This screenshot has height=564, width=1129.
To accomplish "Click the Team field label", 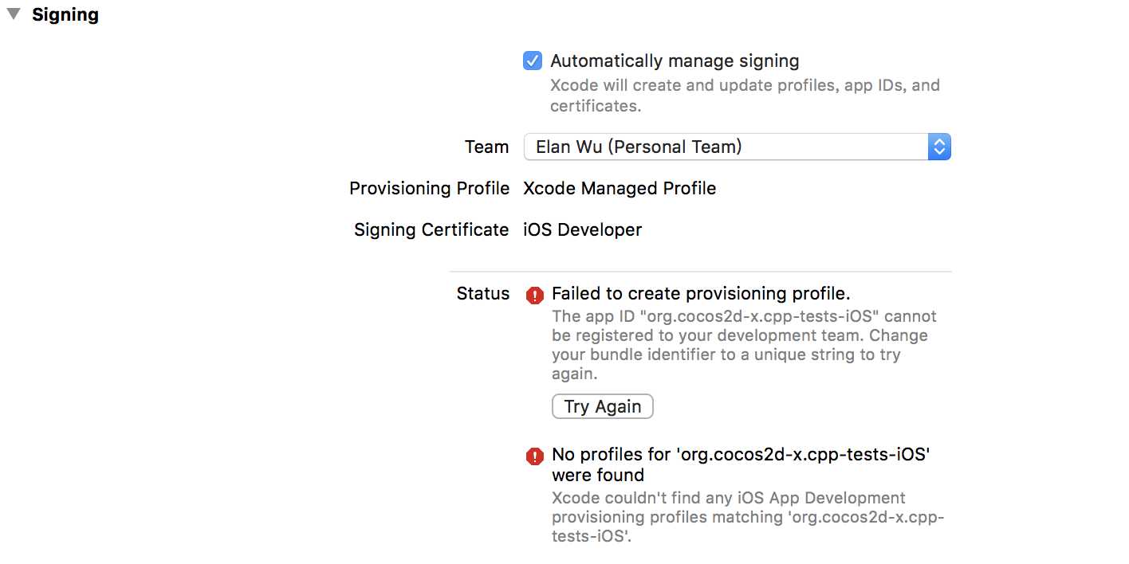I will (x=486, y=147).
